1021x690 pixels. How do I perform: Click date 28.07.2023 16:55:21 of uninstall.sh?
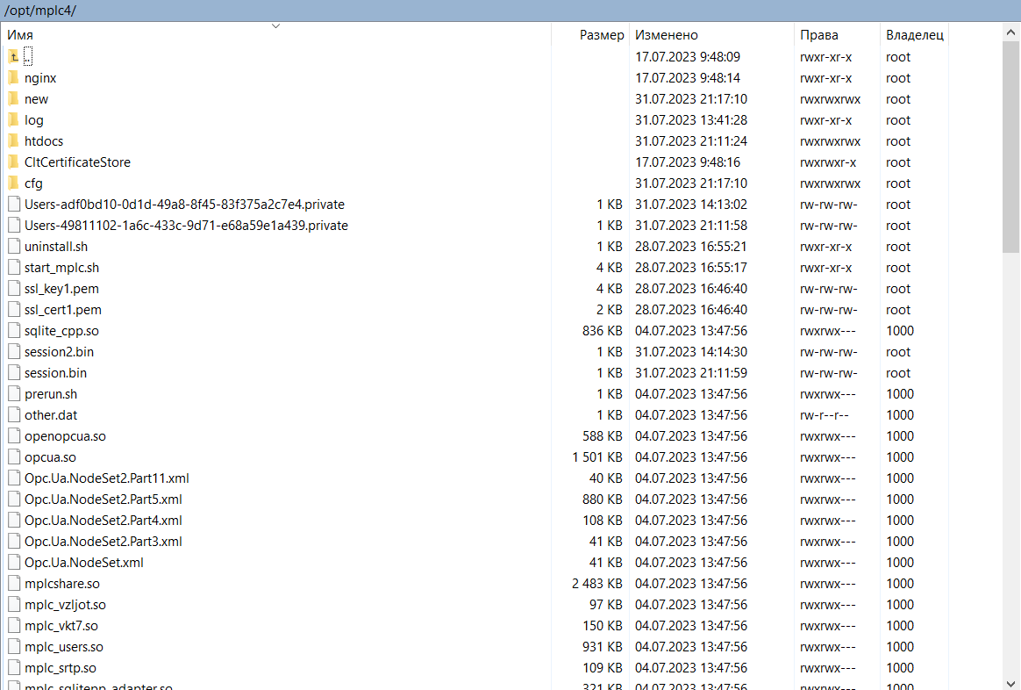coord(691,247)
